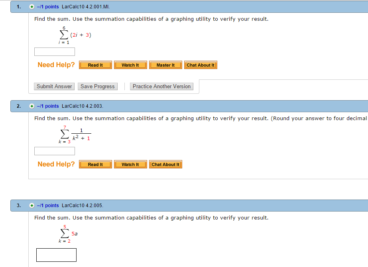Open Watch It for question 1
368x267 pixels.
coord(130,65)
